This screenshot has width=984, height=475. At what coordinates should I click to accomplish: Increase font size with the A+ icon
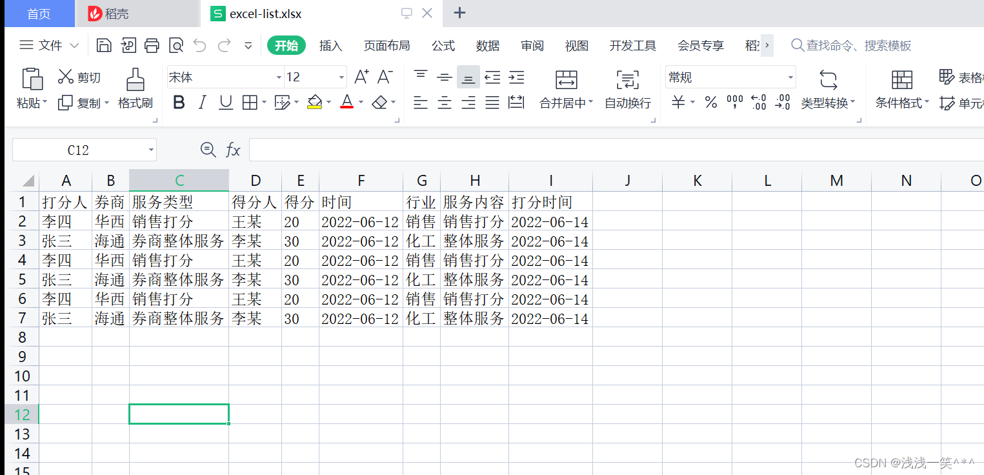click(361, 77)
